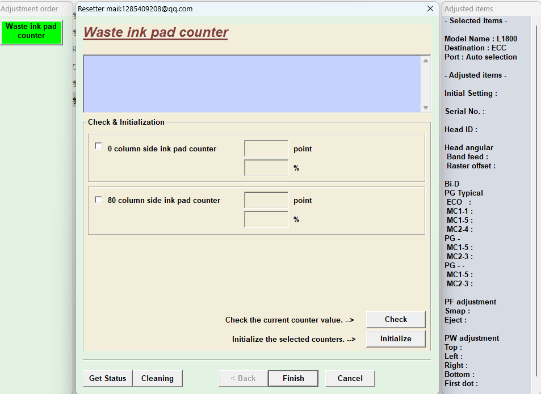The image size is (541, 394).
Task: Enable the 0 column side ink pad counter checkbox
Action: 99,146
